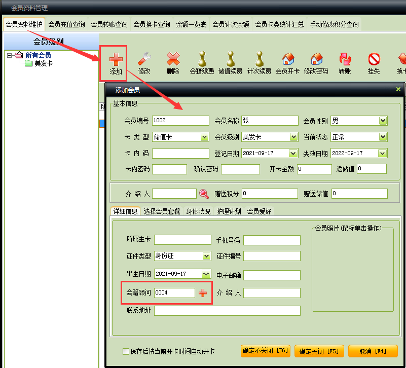Screen dimensions: 406x368
Task: Open the 当前状态 dropdown
Action: [383, 137]
